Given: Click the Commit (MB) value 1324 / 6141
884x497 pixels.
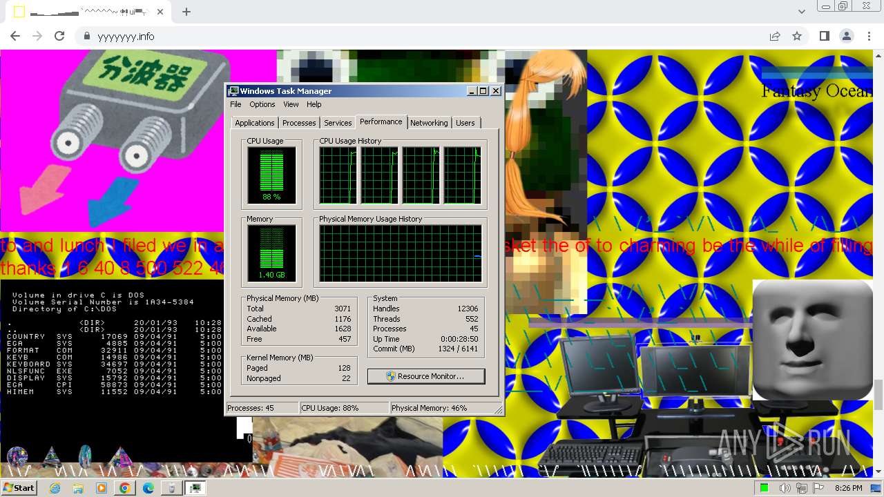Looking at the screenshot, I should [458, 349].
